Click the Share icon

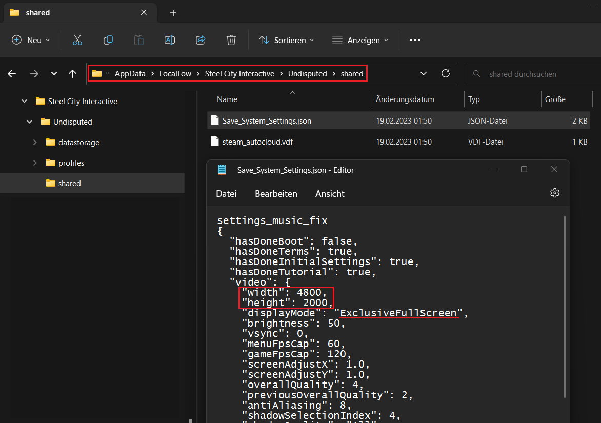(201, 39)
